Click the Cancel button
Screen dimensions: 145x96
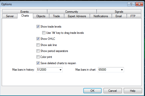point(113,91)
